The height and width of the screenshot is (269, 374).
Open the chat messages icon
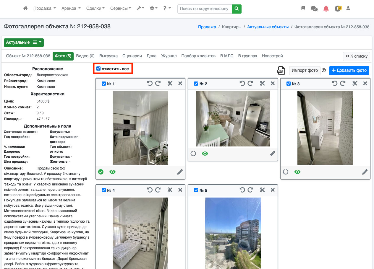coord(314,9)
